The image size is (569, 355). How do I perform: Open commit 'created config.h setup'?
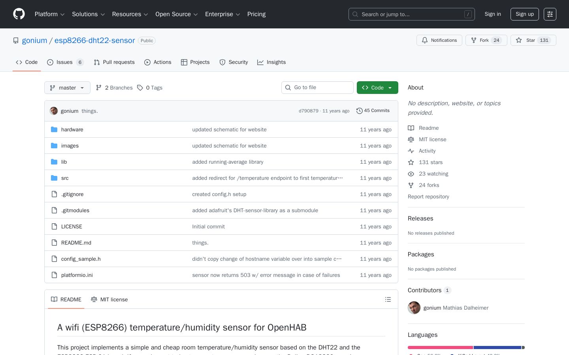tap(219, 194)
